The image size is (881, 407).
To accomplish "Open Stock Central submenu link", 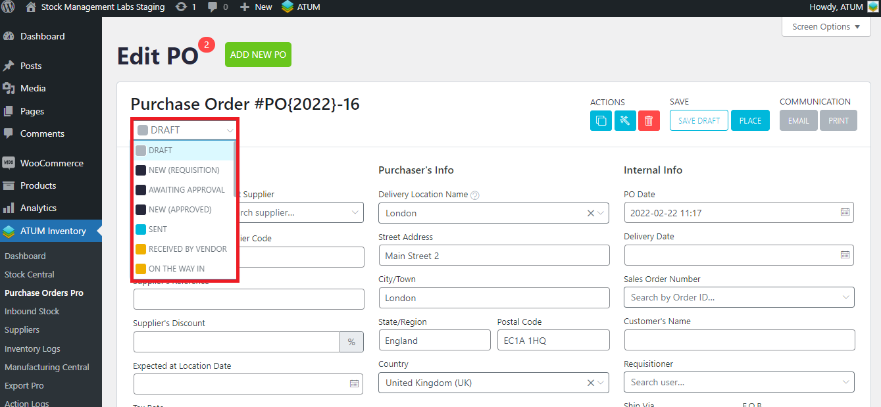I will point(30,275).
